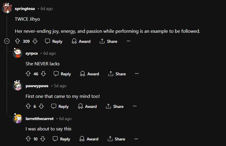Collapse springteaa's comment thread
Image resolution: width=226 pixels, height=146 pixels.
[6, 41]
